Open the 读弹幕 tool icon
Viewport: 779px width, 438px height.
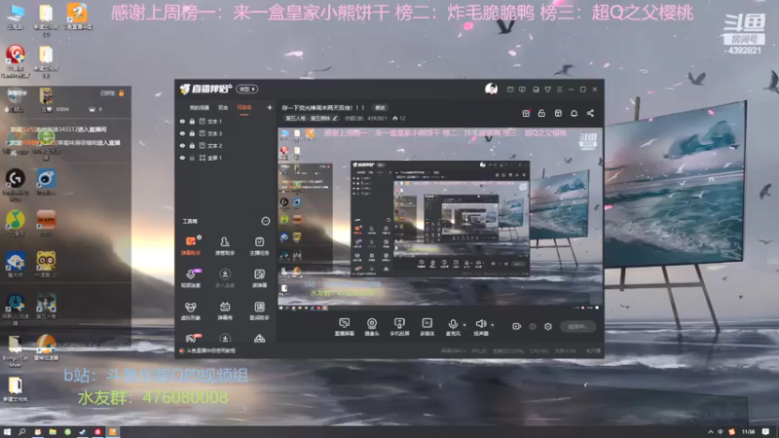point(259,278)
